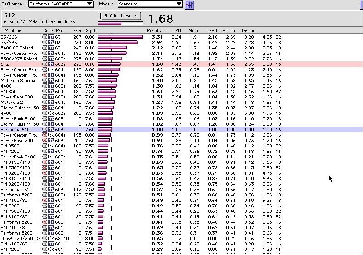The width and height of the screenshot is (363, 255).
Task: Select the highlighted 512 machine row name
Action: click(5, 64)
